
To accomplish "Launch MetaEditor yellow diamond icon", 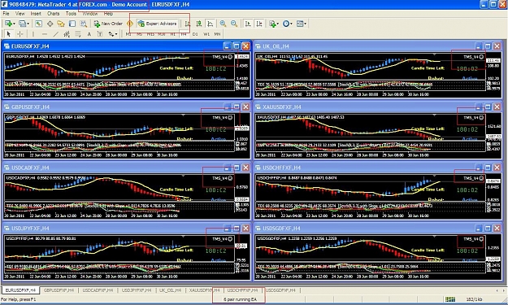I will 129,24.
